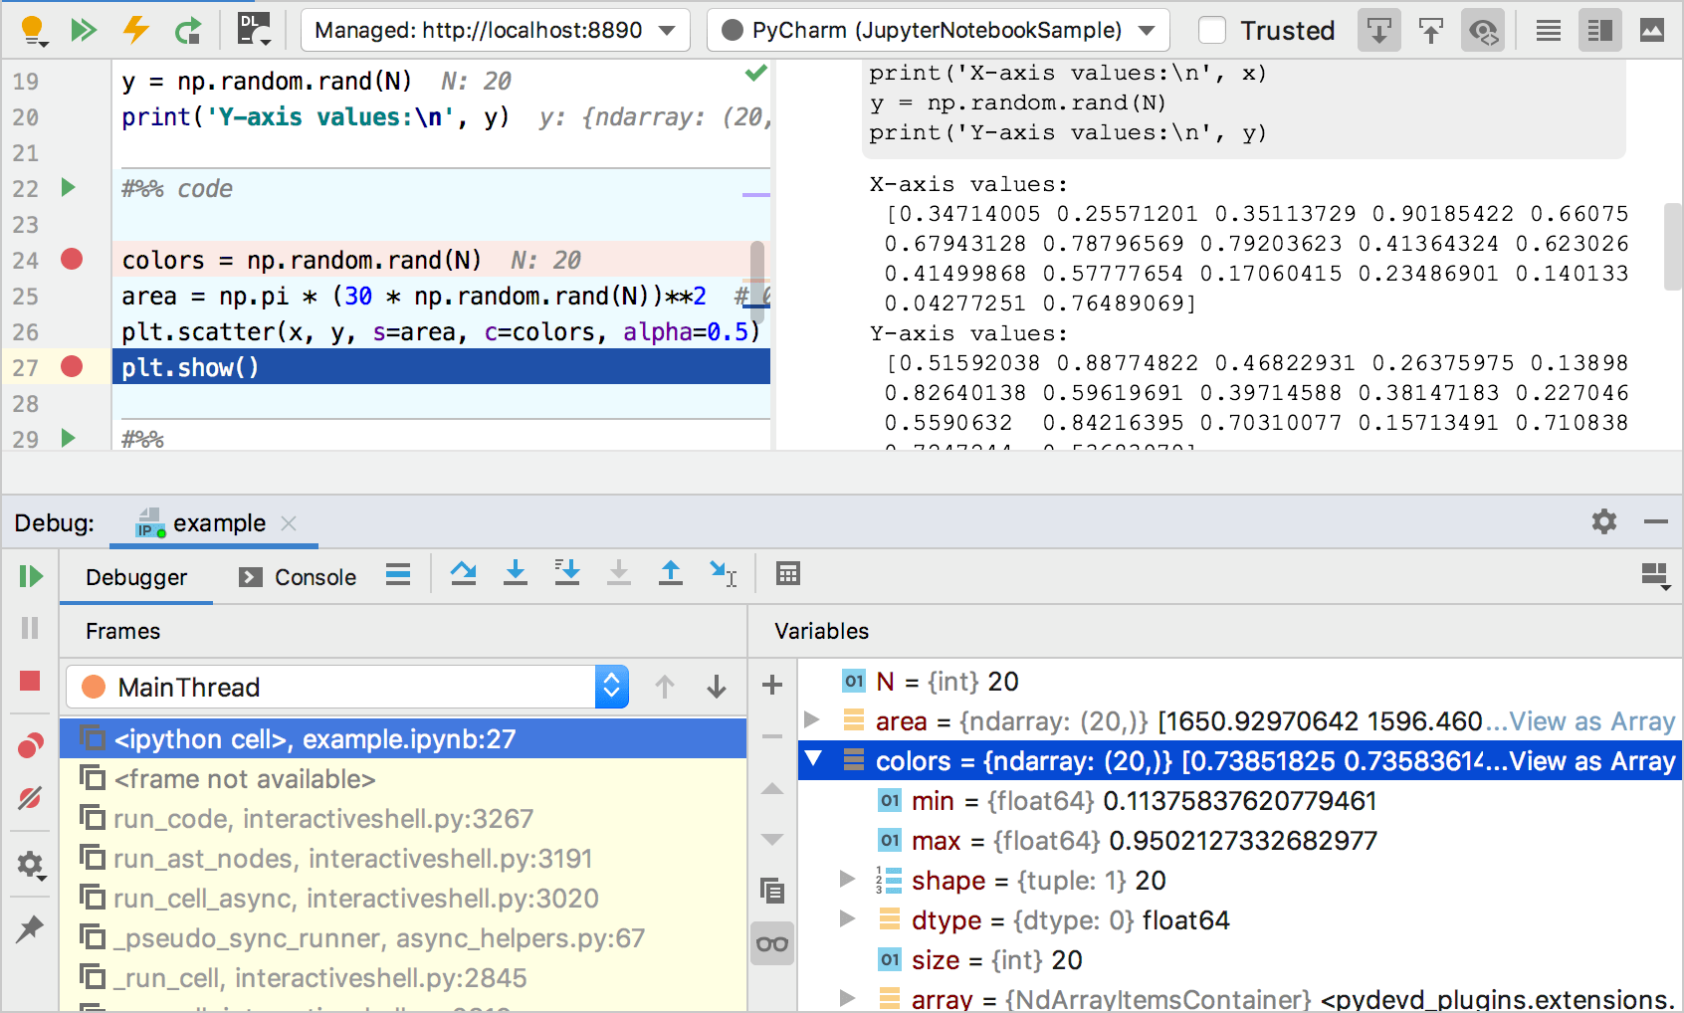Open the MainThread frames dropdown
The image size is (1684, 1013).
click(x=611, y=687)
